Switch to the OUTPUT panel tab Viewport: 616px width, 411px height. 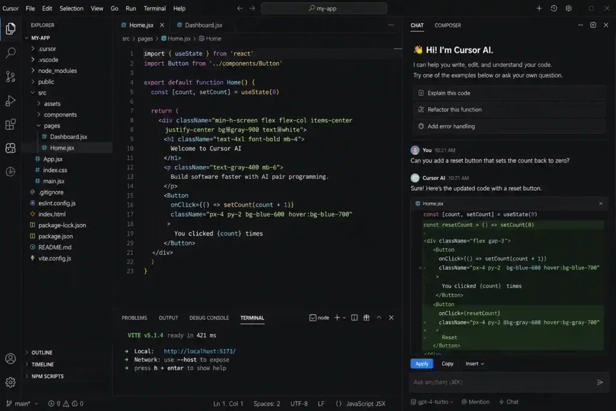pyautogui.click(x=168, y=318)
